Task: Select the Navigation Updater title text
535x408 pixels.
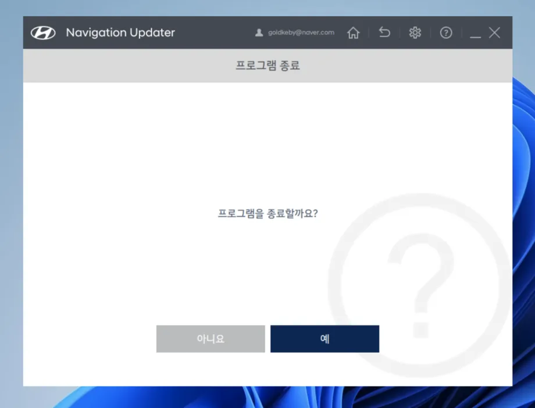Action: (120, 33)
